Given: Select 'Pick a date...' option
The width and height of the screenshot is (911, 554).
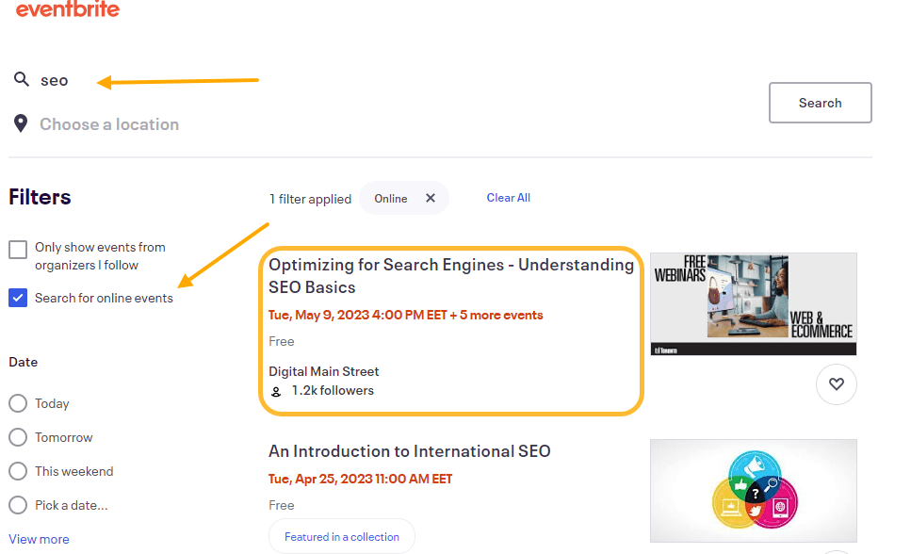Looking at the screenshot, I should coord(16,505).
